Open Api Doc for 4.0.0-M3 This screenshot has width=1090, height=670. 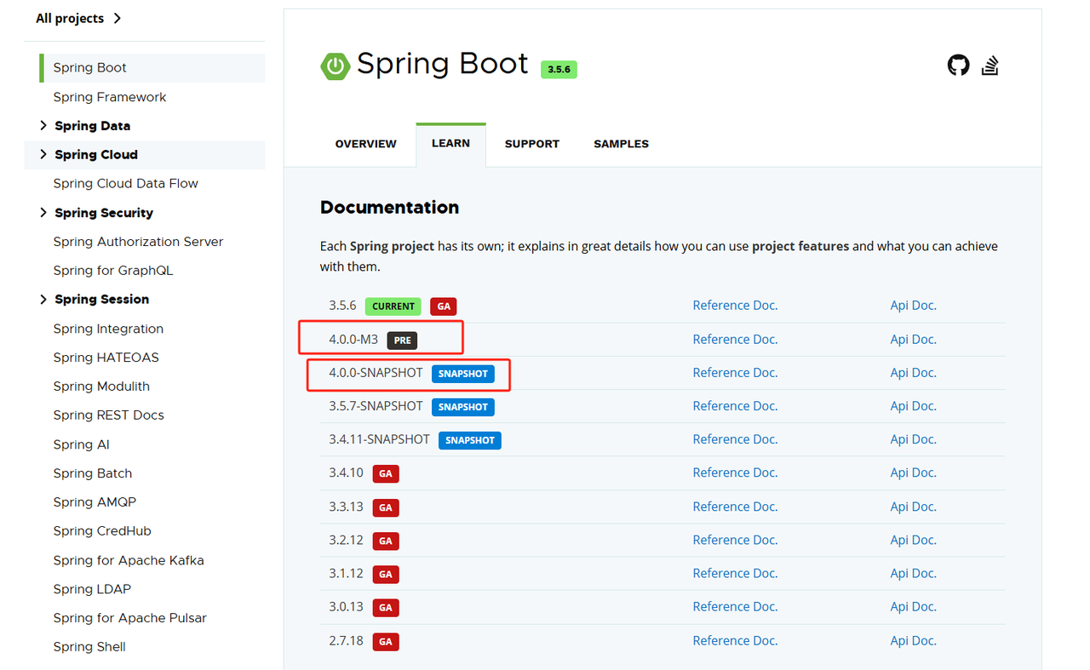click(x=913, y=339)
